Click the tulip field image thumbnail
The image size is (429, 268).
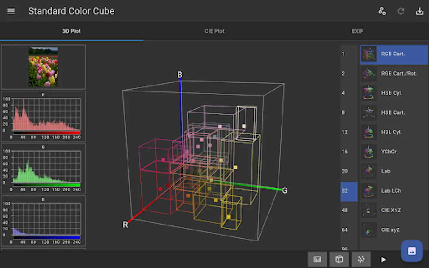(x=43, y=67)
